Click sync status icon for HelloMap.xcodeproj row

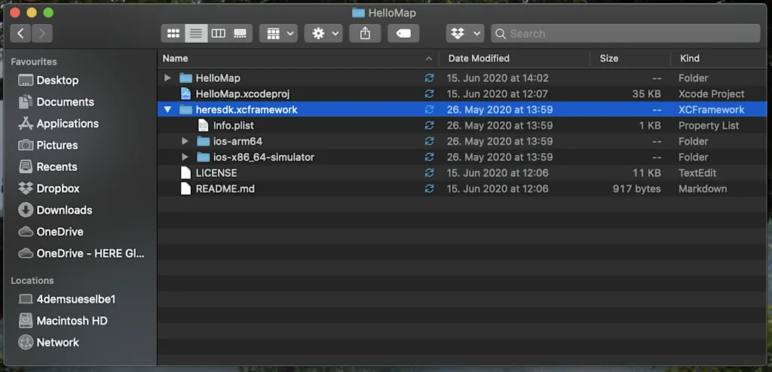pos(429,93)
